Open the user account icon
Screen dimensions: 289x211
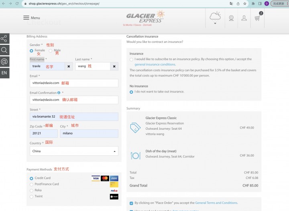coord(244,18)
